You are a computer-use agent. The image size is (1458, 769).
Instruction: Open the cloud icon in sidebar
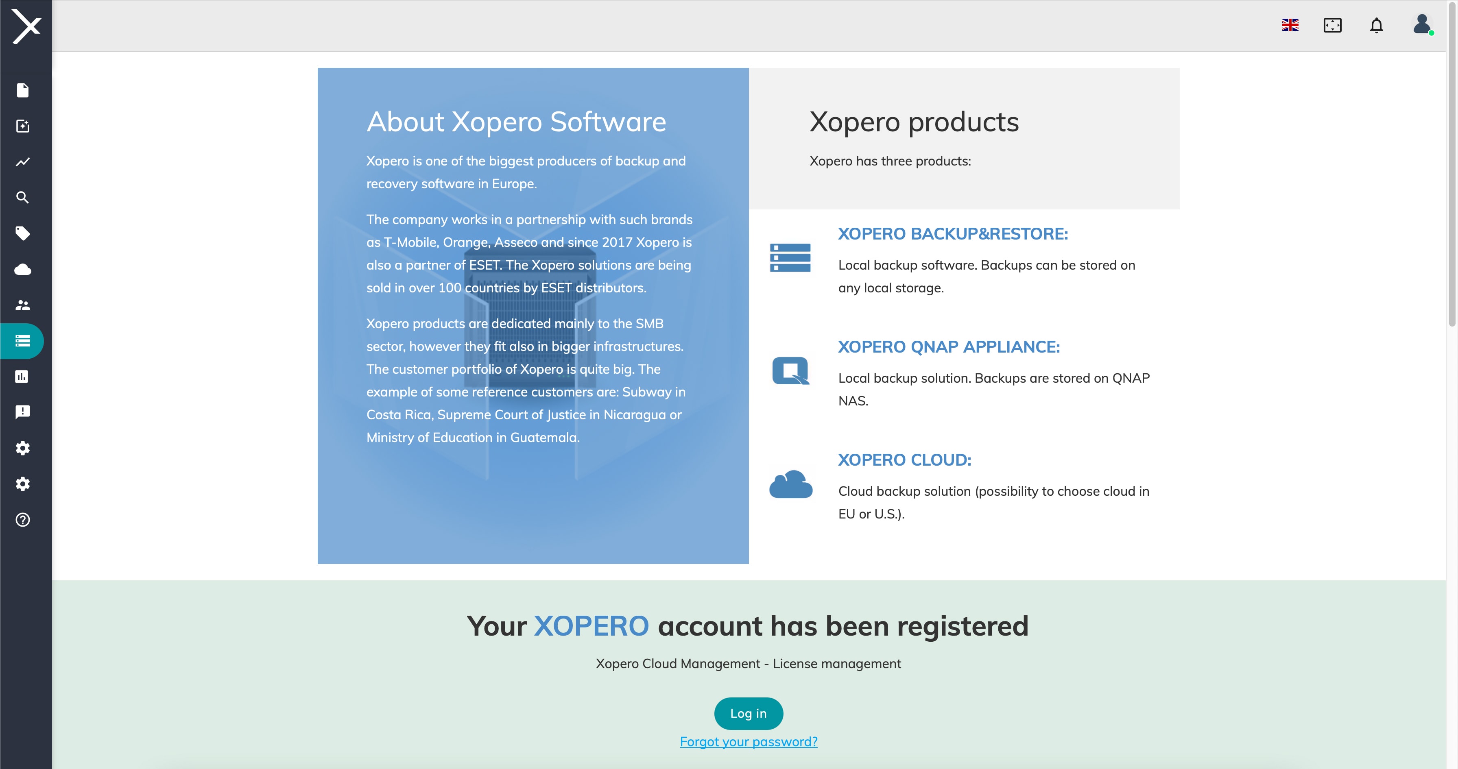tap(23, 269)
